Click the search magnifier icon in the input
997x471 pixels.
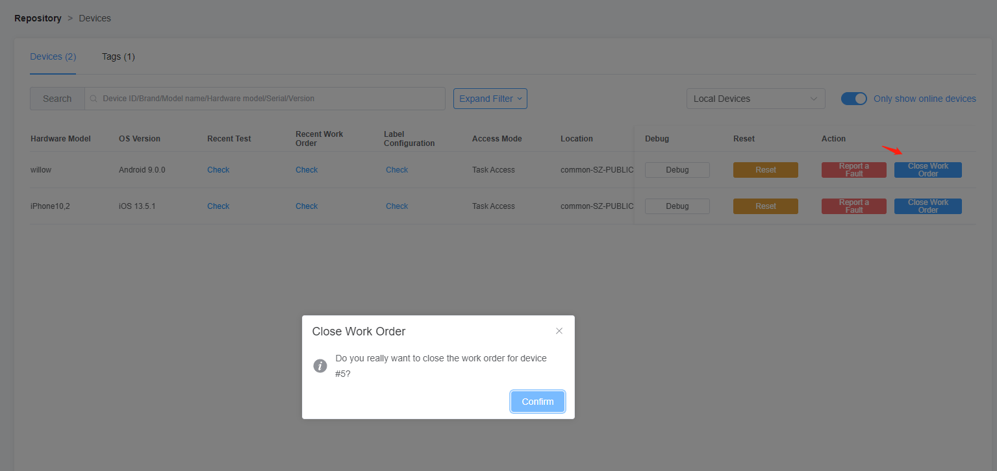pyautogui.click(x=94, y=99)
